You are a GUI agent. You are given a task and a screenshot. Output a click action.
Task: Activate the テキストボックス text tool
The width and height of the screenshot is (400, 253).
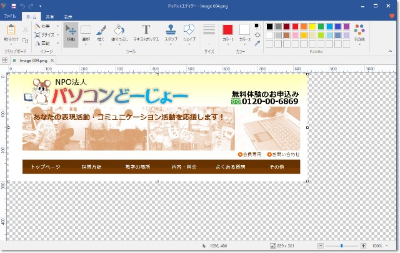(146, 33)
